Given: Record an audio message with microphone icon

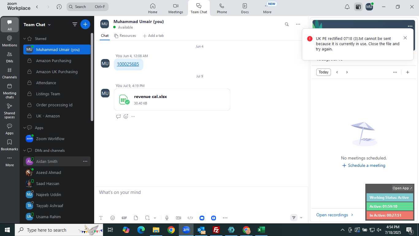Looking at the screenshot, I should [x=167, y=218].
